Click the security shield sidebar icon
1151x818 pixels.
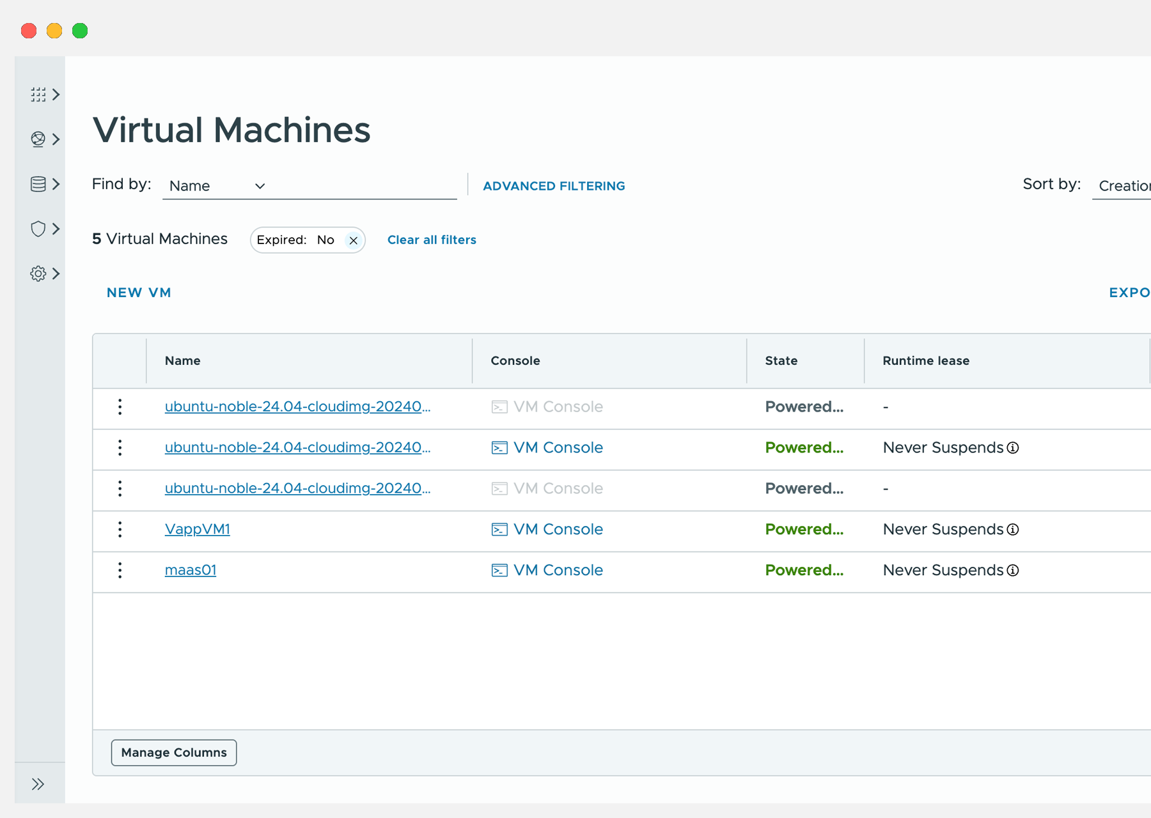coord(38,229)
